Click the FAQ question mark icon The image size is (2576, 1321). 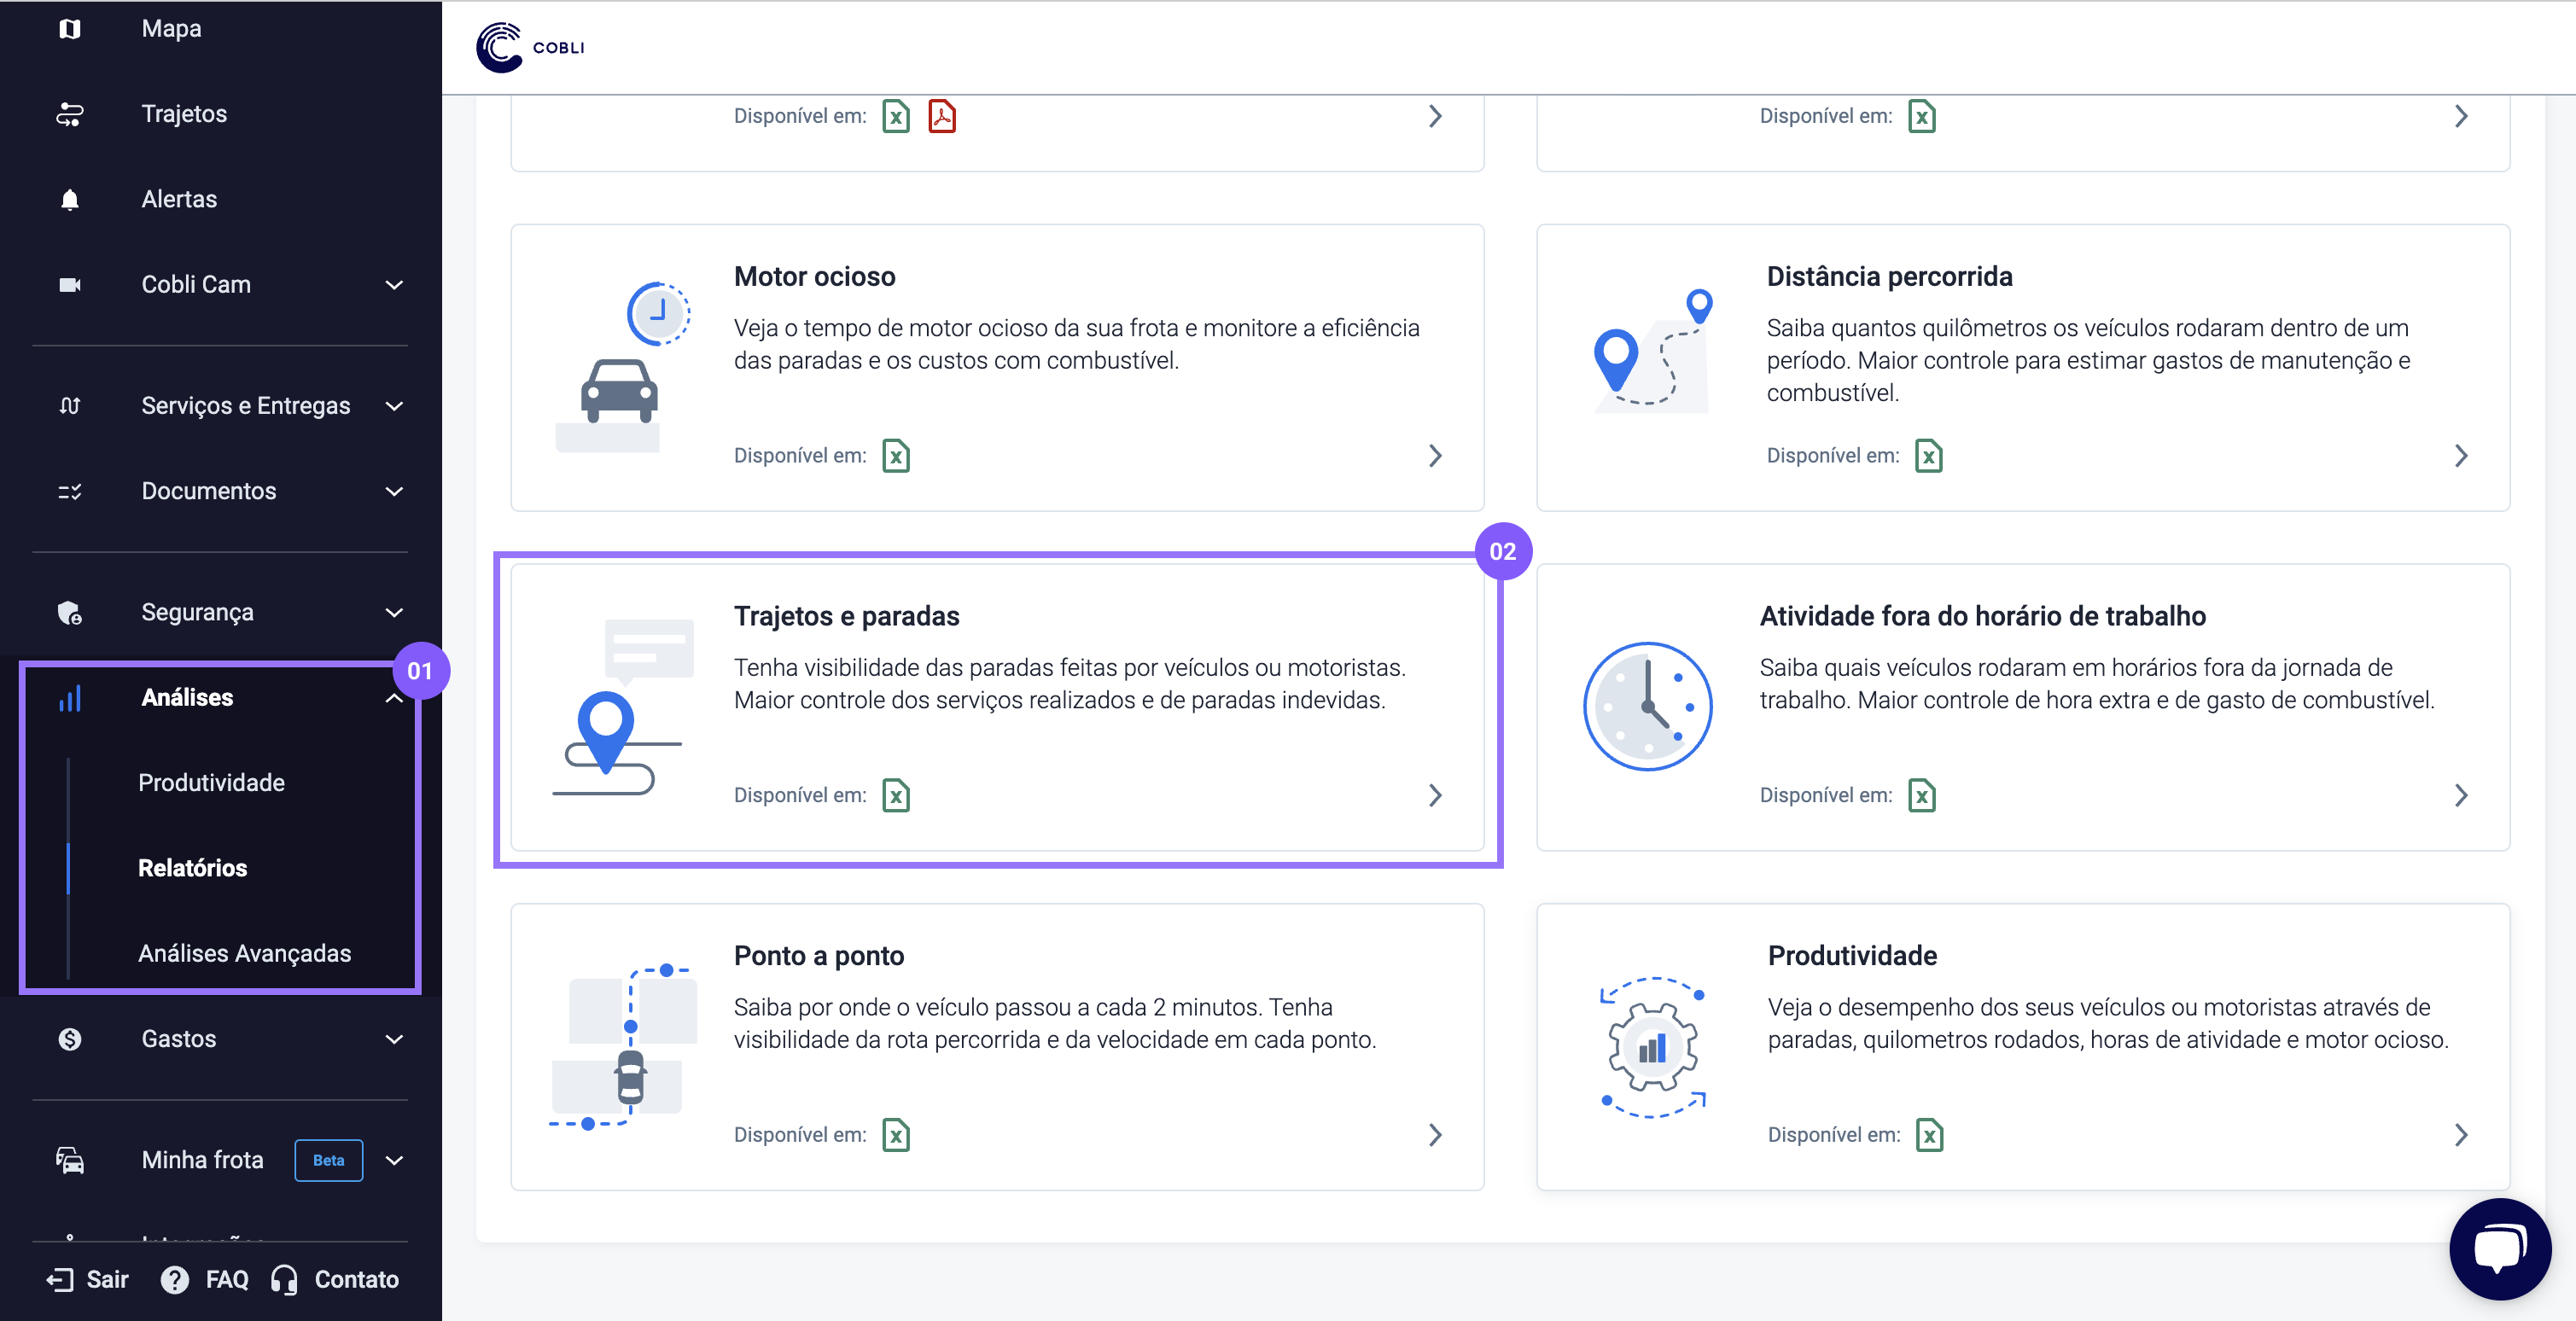(x=174, y=1280)
